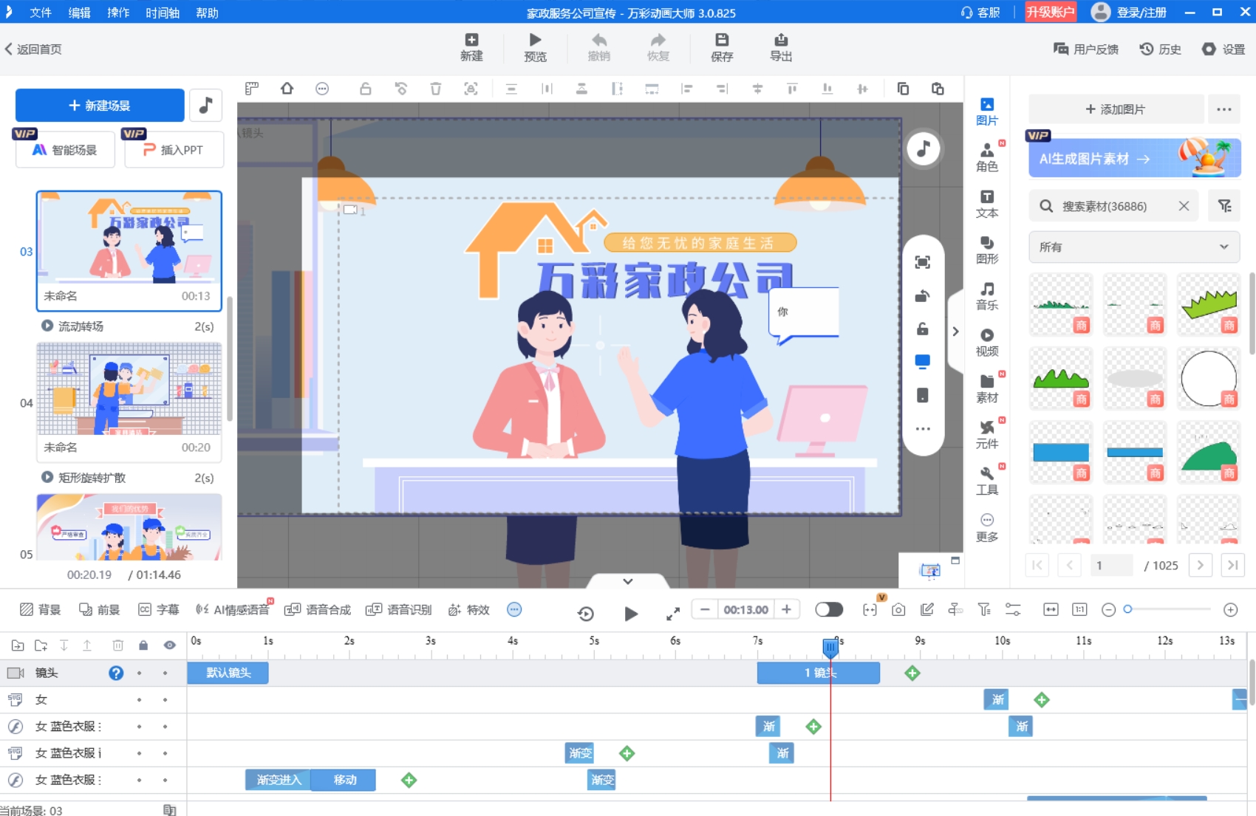The width and height of the screenshot is (1256, 816).
Task: Click the down chevron below the canvas
Action: coord(627,581)
